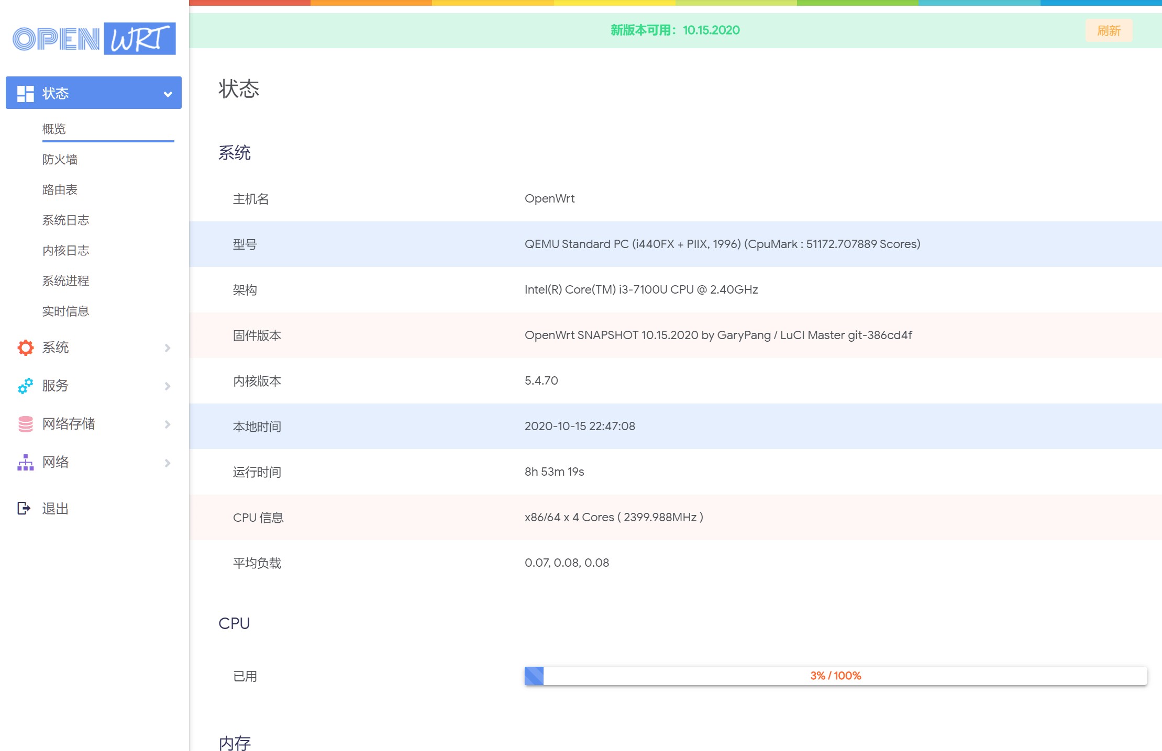Click the purple Network topology icon
This screenshot has height=751, width=1162.
click(25, 463)
